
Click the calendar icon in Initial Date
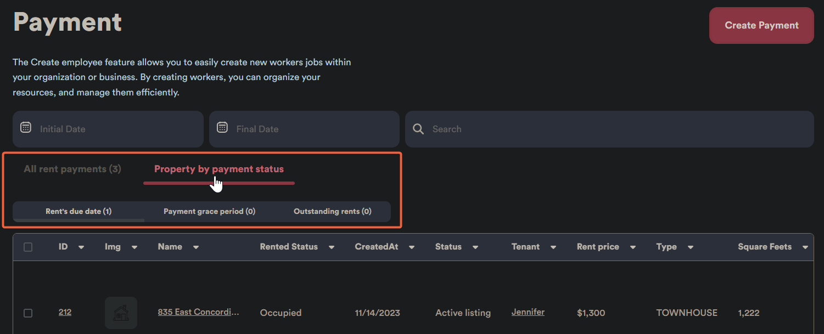(26, 128)
